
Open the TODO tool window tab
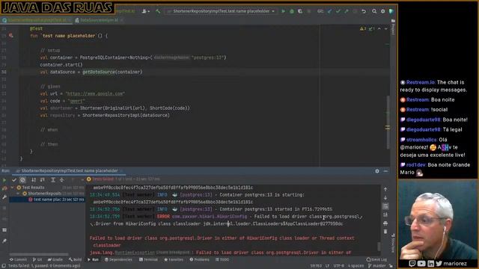click(x=222, y=260)
